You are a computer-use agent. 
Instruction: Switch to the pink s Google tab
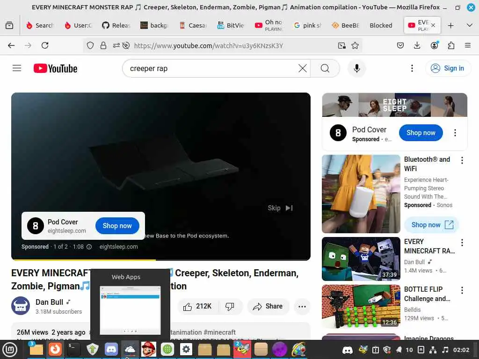[307, 25]
